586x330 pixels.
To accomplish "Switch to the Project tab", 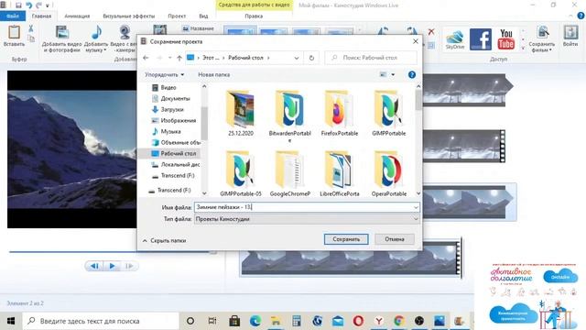I will coord(177,16).
